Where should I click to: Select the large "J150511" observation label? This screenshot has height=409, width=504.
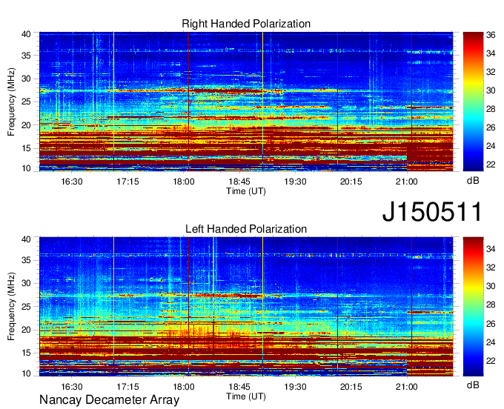pos(432,212)
